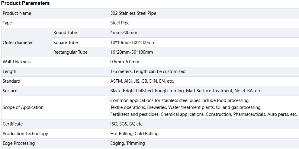Select the Product Name label cell
The width and height of the screenshot is (299, 149).
(x=55, y=13)
